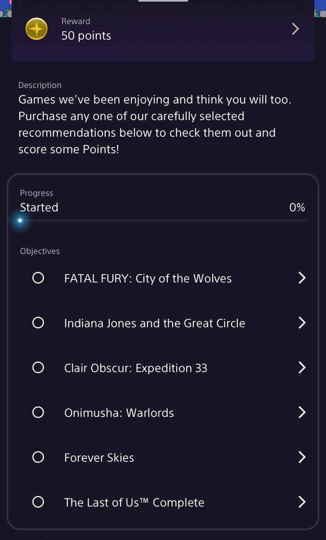326x540 pixels.
Task: Expand the Forever Skies chevron arrow
Action: 302,457
